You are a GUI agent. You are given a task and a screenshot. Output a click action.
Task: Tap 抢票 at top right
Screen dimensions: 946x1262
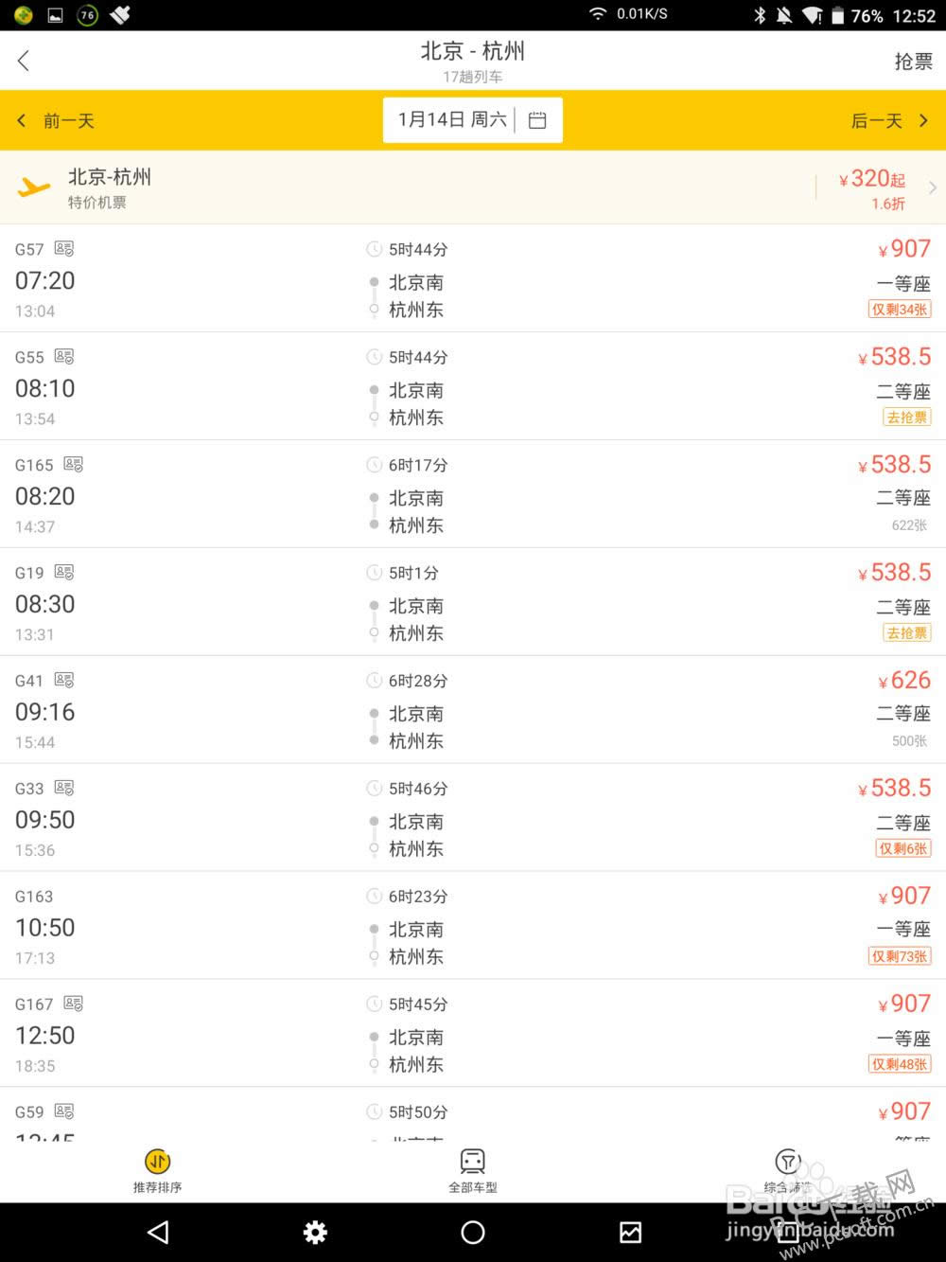[x=913, y=62]
